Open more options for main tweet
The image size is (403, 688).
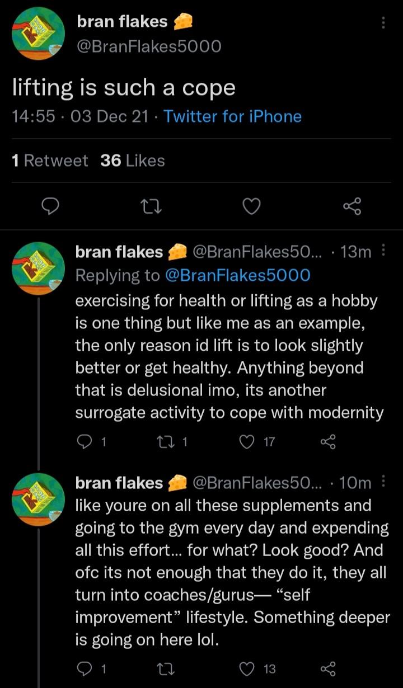click(x=383, y=22)
